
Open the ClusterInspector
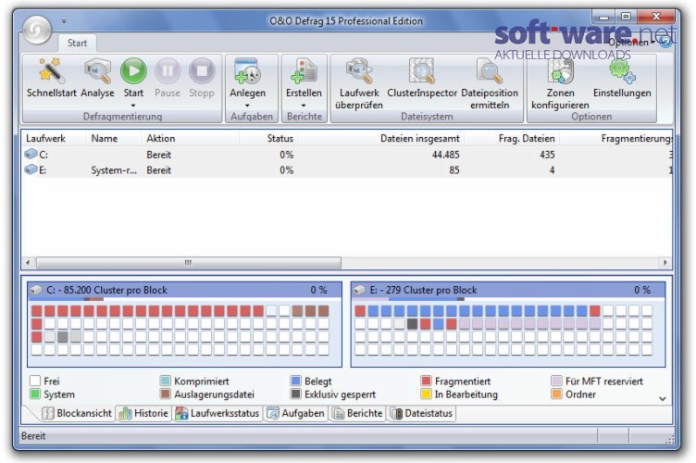(422, 78)
